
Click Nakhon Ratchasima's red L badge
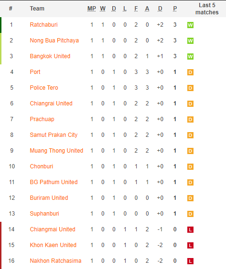[x=190, y=261]
